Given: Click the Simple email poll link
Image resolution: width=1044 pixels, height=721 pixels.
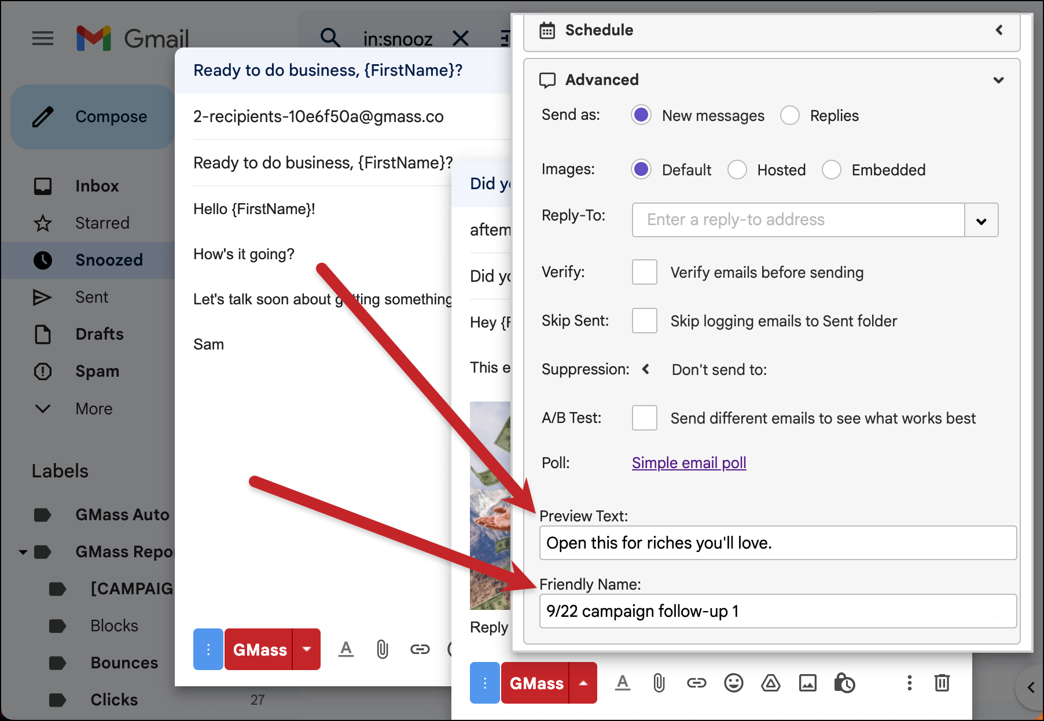Looking at the screenshot, I should tap(689, 463).
